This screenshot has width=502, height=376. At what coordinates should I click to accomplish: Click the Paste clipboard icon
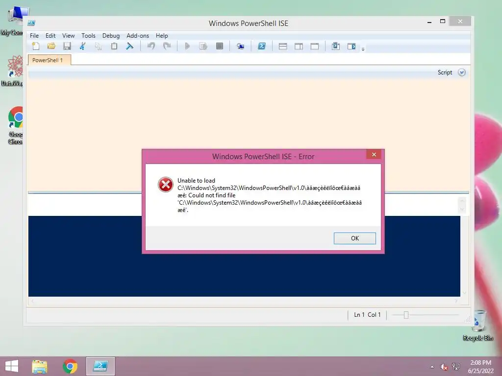114,47
